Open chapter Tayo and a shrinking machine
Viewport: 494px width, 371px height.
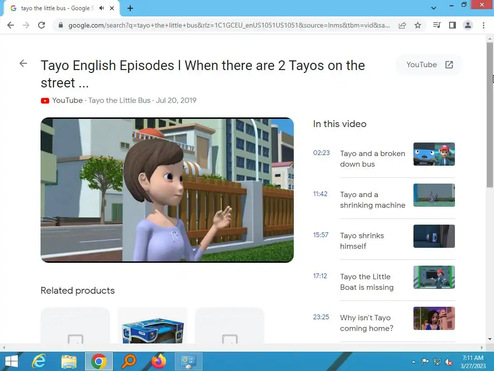pos(373,200)
